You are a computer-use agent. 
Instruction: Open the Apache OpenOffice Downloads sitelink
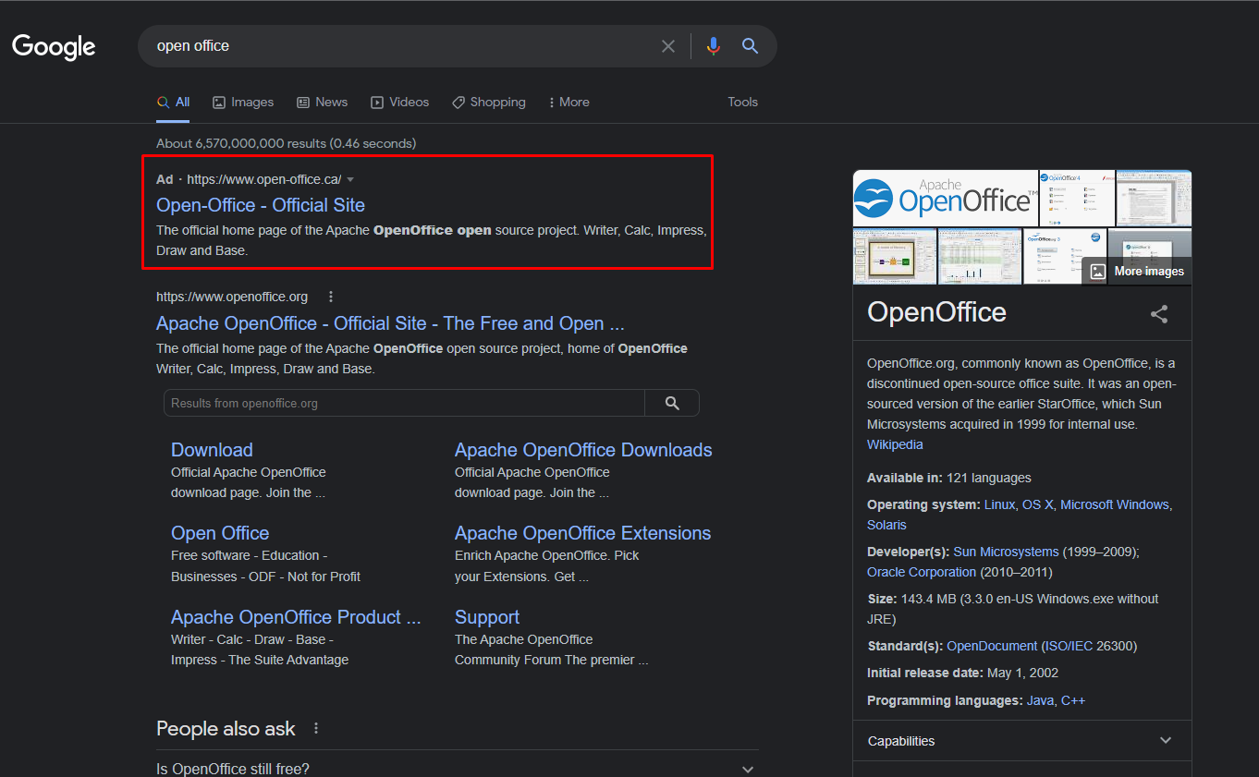coord(583,450)
